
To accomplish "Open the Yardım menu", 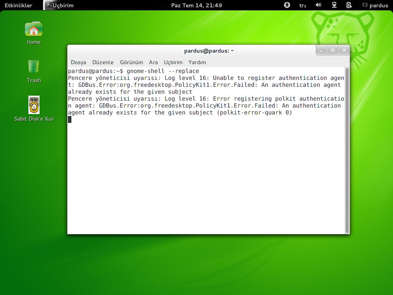I will point(197,62).
